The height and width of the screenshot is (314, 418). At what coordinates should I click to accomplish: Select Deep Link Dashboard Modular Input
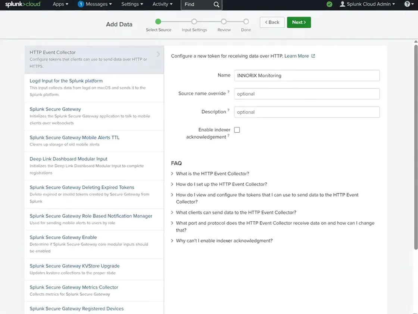tap(94, 166)
